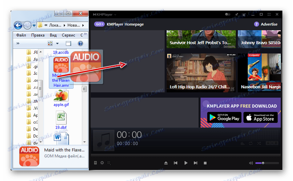Select the Word document file icon
Image resolution: width=293 pixels, height=181 pixels.
(x=61, y=138)
